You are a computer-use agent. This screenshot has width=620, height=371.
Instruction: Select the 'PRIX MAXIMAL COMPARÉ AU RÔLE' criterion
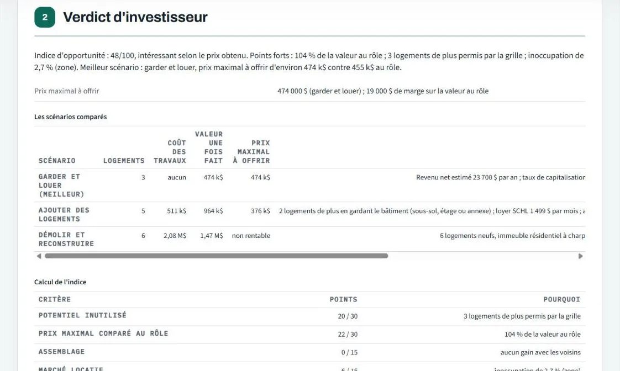[103, 333]
